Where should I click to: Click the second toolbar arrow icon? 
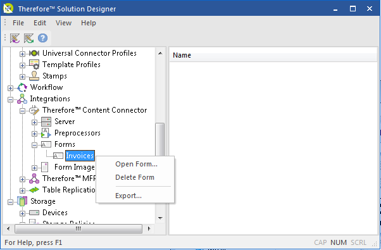click(28, 39)
